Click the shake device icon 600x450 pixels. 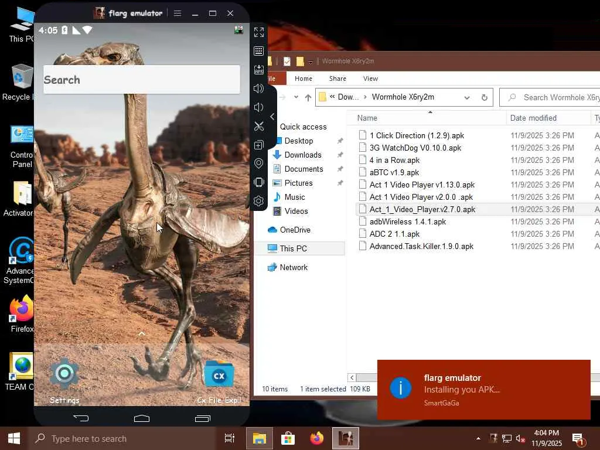coord(258,182)
